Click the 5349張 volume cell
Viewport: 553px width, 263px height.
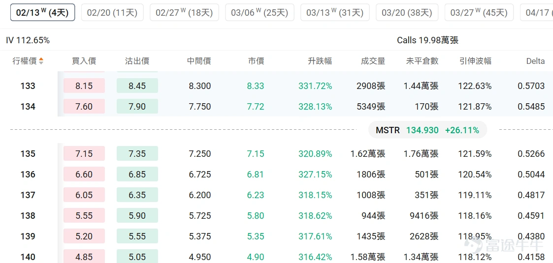(x=371, y=106)
